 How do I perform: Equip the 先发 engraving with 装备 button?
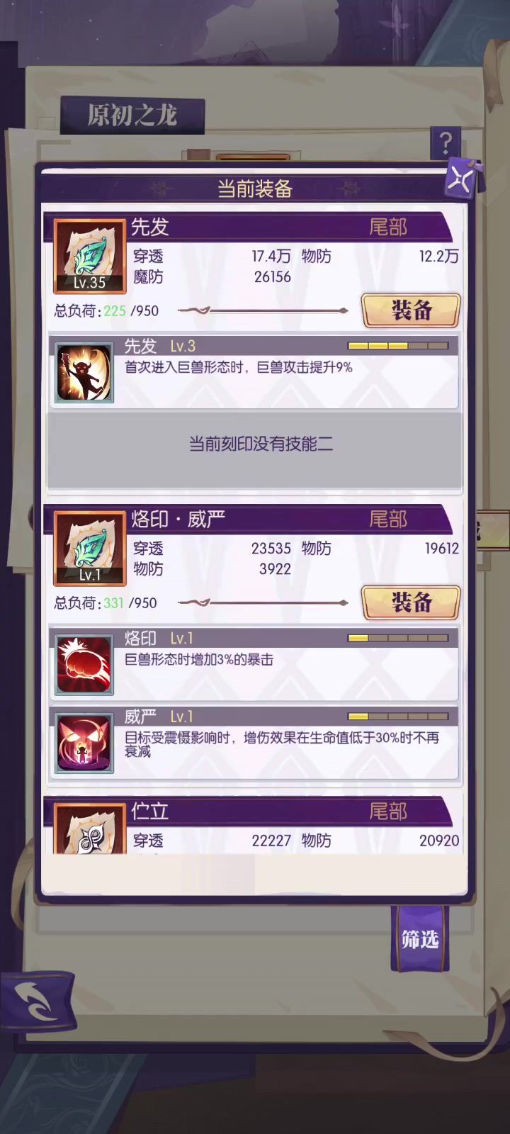[411, 310]
